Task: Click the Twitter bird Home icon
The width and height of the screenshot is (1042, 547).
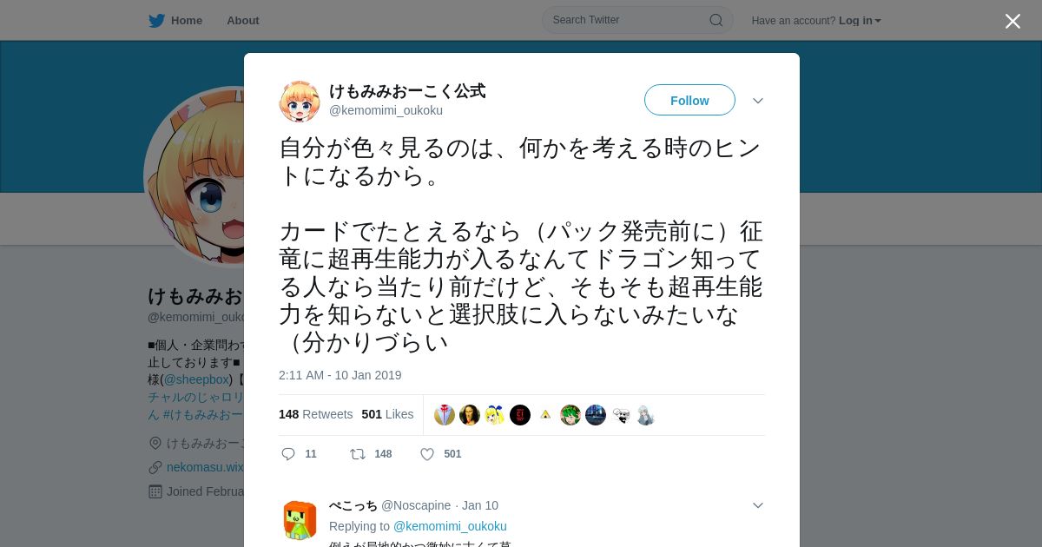Action: pos(156,21)
